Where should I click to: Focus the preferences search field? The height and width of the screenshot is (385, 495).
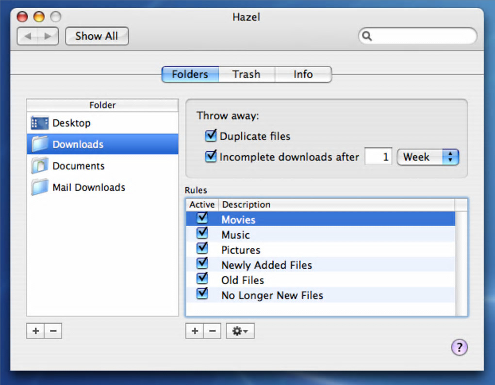tap(417, 36)
